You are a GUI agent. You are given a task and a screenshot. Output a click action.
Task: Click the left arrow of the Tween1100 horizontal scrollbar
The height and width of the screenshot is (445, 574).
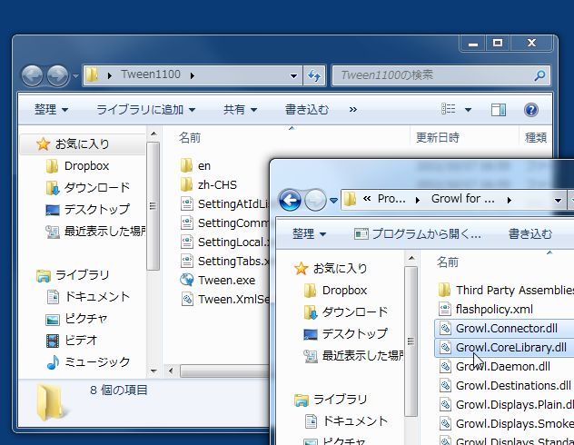click(170, 371)
